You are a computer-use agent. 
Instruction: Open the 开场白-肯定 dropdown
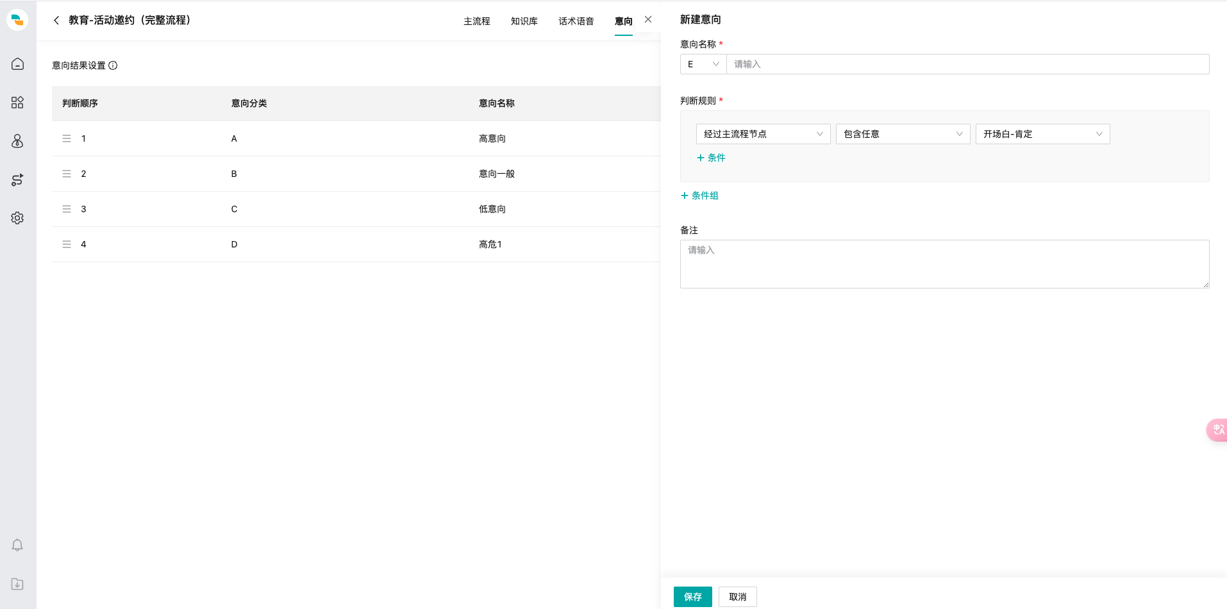1042,134
